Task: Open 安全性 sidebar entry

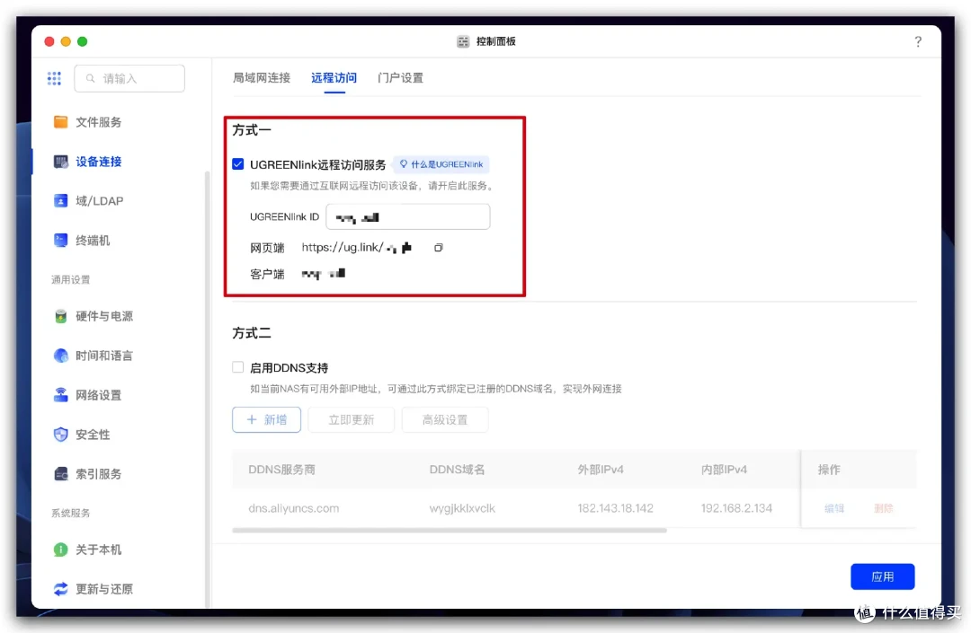Action: 93,435
